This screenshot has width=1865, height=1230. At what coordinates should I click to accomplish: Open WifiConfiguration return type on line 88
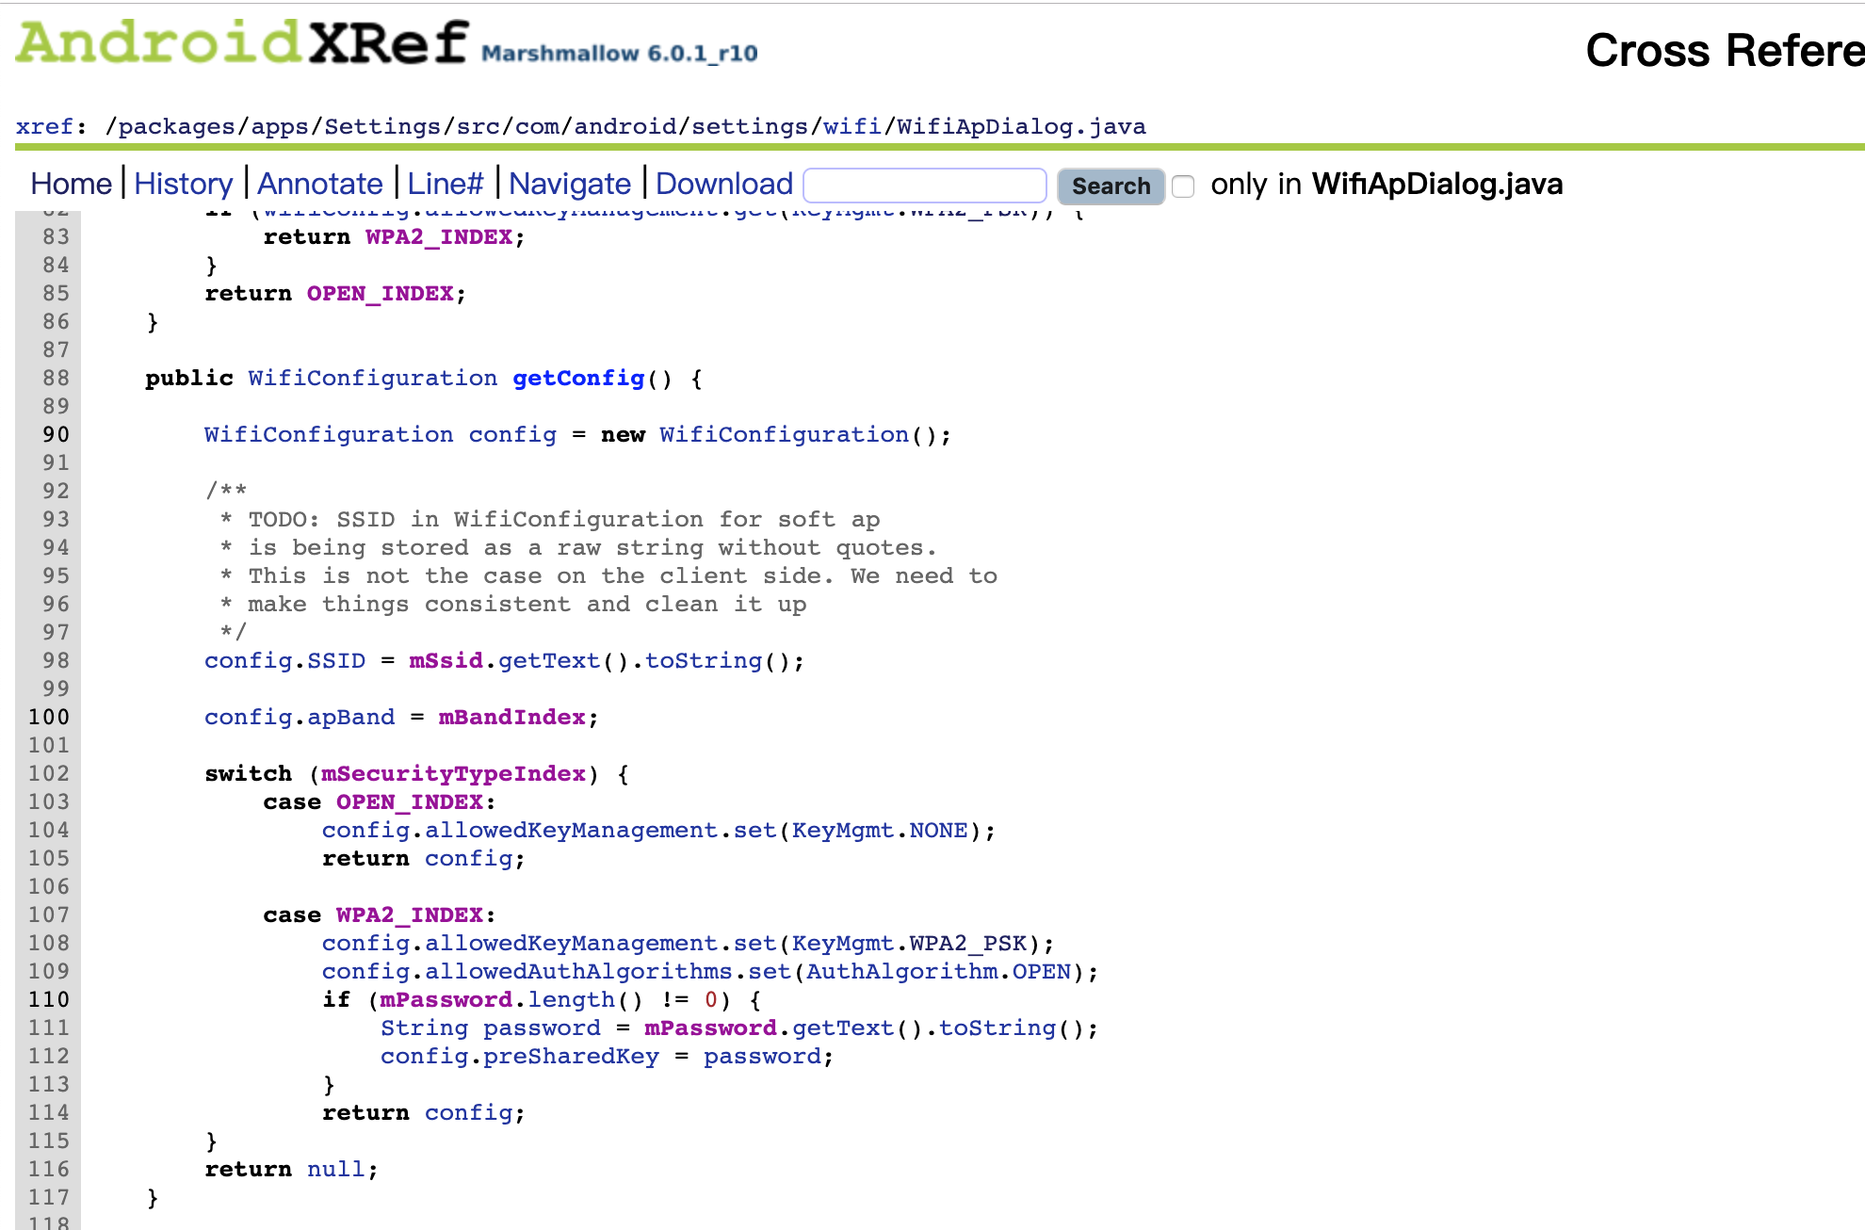tap(372, 378)
